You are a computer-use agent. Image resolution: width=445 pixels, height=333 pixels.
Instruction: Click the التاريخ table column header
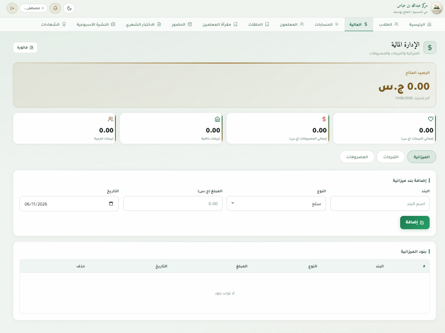click(161, 266)
